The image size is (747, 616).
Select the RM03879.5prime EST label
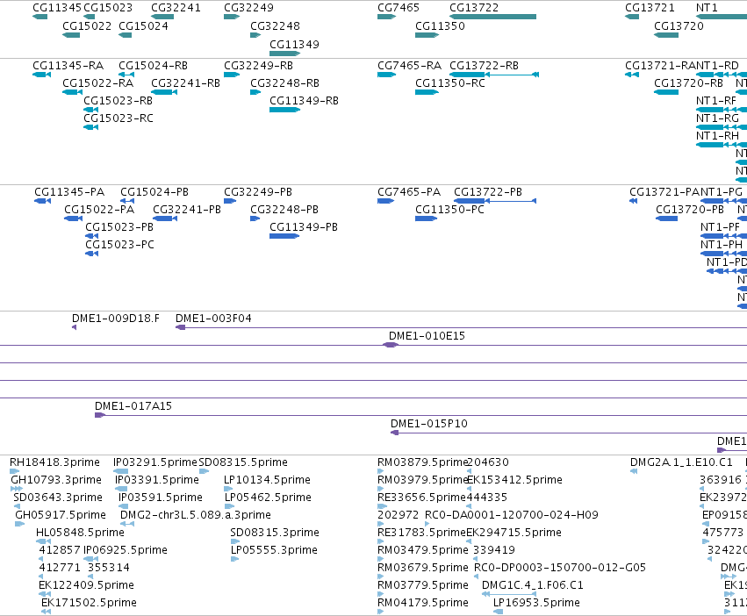point(422,462)
